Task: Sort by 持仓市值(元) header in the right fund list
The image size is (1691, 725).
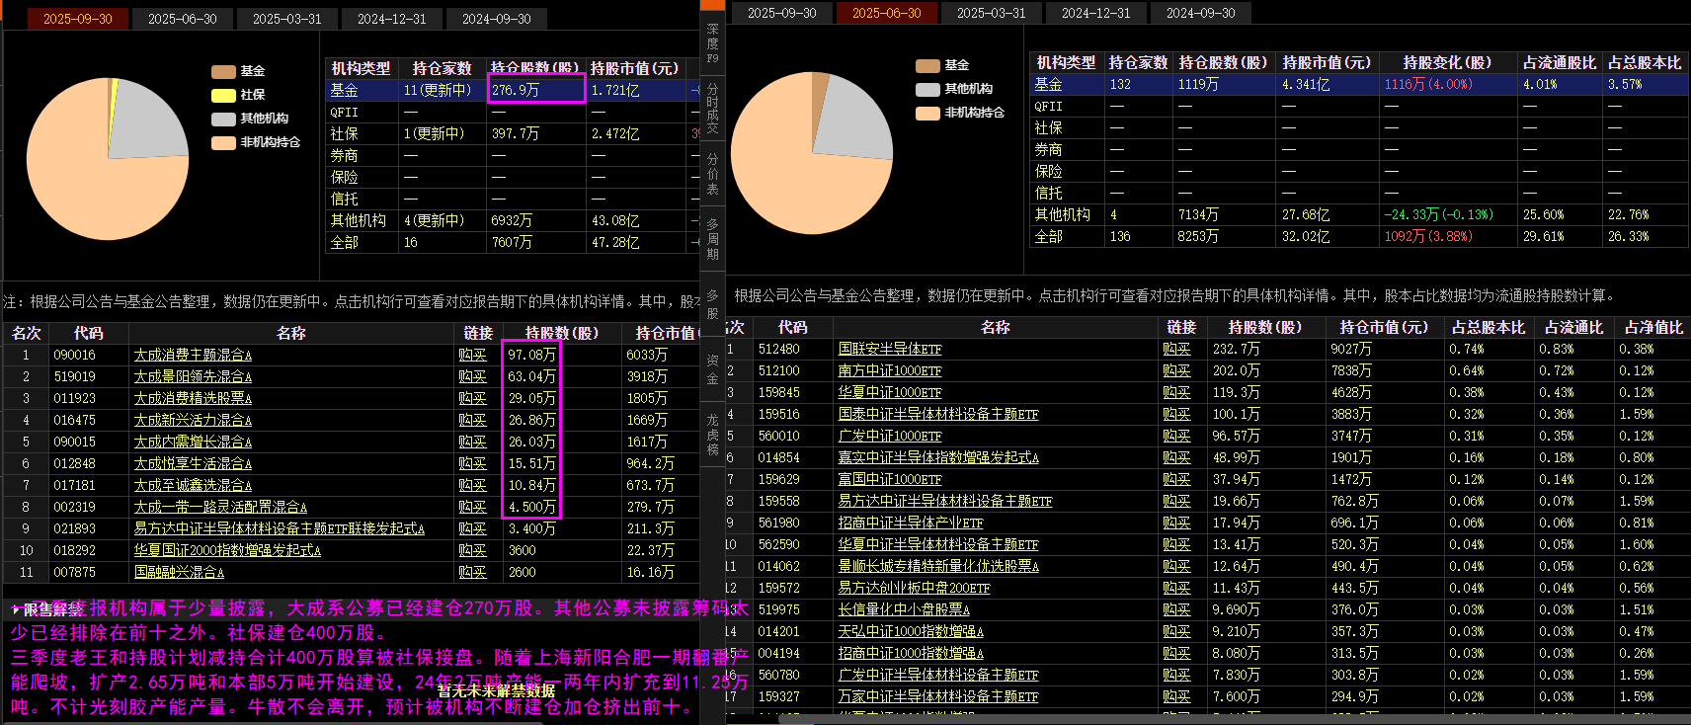Action: point(1383,327)
